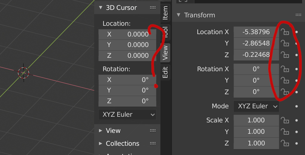Lock the Location Y axis
Image resolution: width=305 pixels, height=155 pixels.
pos(285,43)
